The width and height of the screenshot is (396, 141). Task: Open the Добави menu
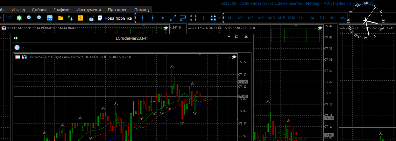39,10
